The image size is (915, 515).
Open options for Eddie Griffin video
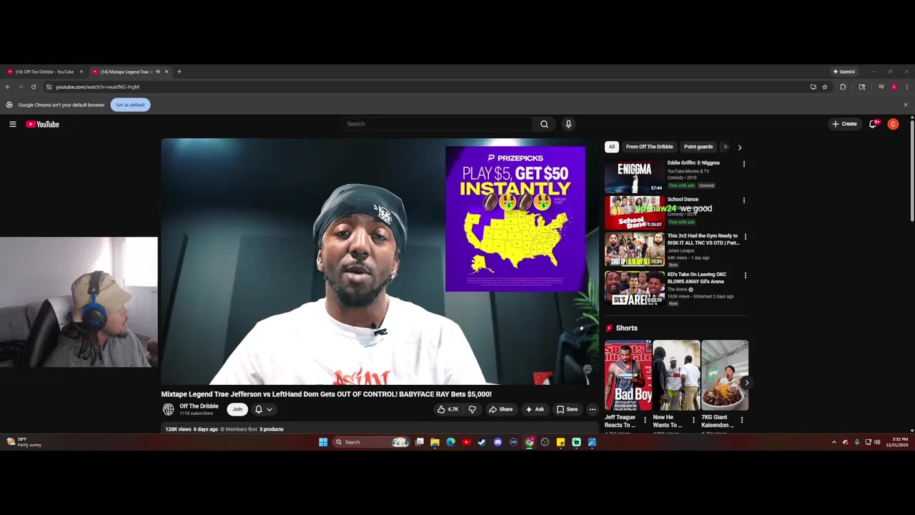pos(744,164)
